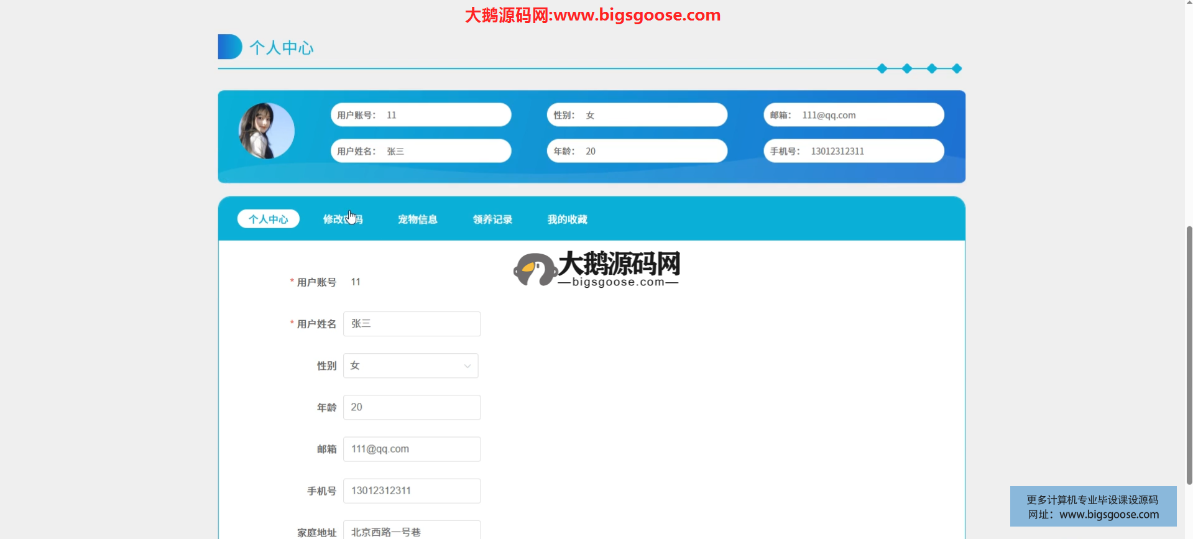The height and width of the screenshot is (539, 1193).
Task: Expand the 性别 gender select box
Action: [x=410, y=366]
